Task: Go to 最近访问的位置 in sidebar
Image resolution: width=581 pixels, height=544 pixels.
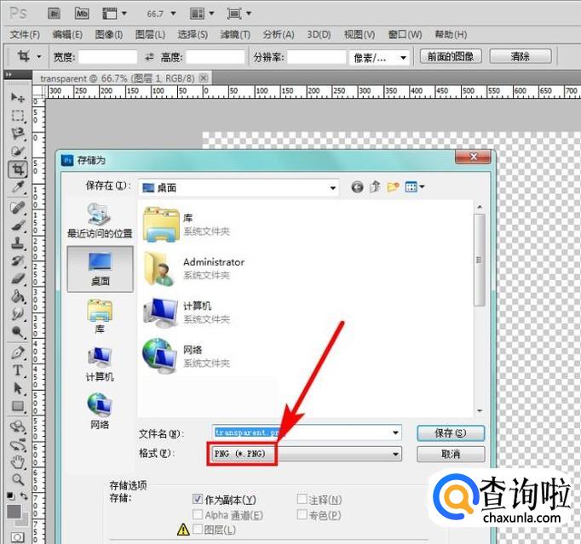Action: [100, 221]
